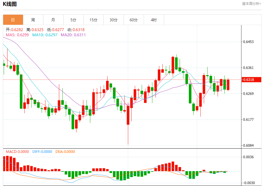Open the 30分 interval tab
Viewport: 263px width, 186px height.
114,20
